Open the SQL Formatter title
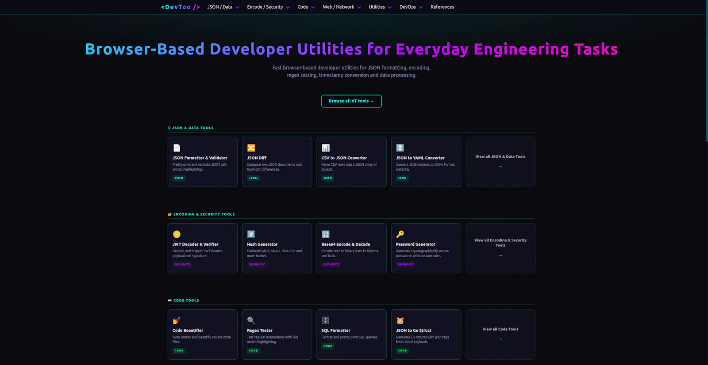This screenshot has width=708, height=365. point(336,331)
